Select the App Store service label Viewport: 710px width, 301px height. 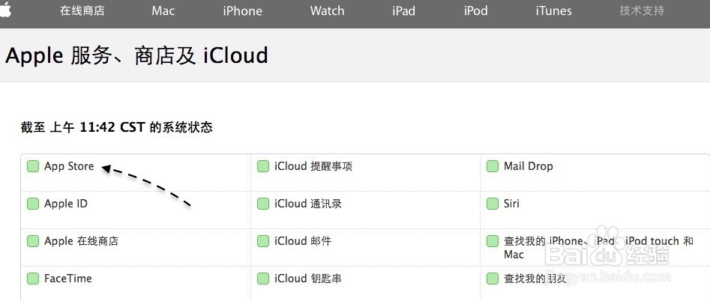click(69, 166)
